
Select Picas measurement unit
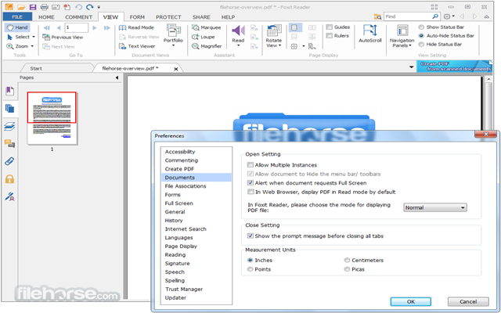click(x=347, y=269)
